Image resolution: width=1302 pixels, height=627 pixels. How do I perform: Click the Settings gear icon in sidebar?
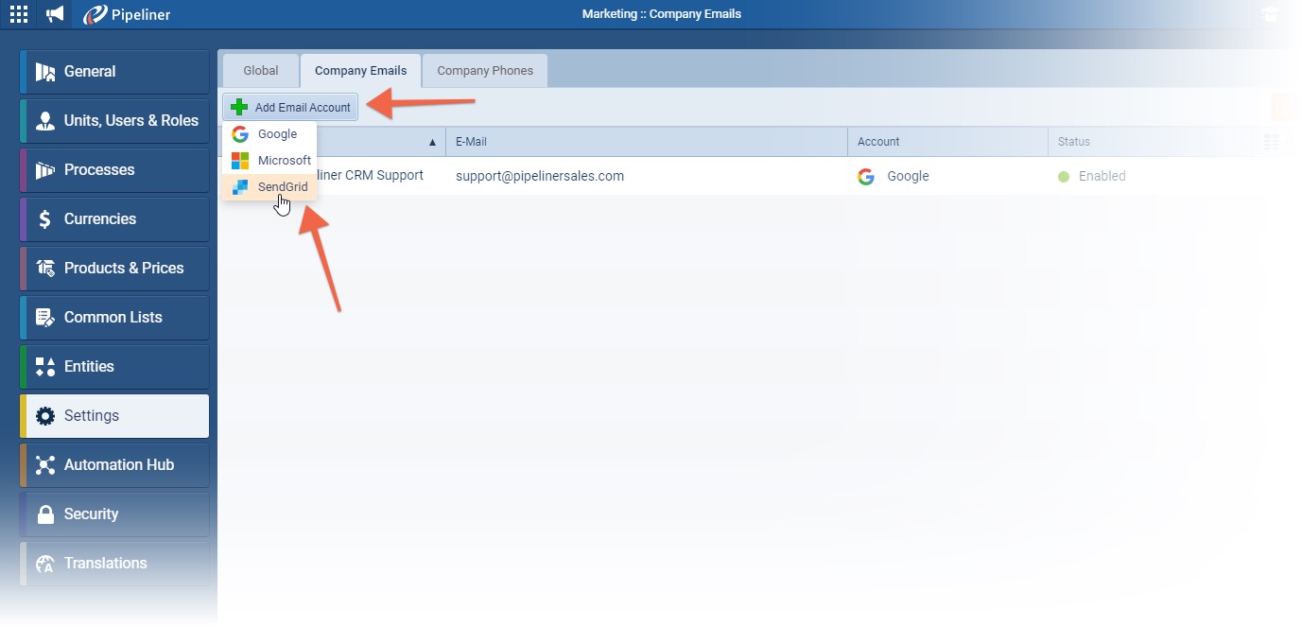[x=45, y=416]
